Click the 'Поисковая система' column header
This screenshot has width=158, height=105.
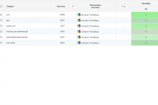pos(95,6)
